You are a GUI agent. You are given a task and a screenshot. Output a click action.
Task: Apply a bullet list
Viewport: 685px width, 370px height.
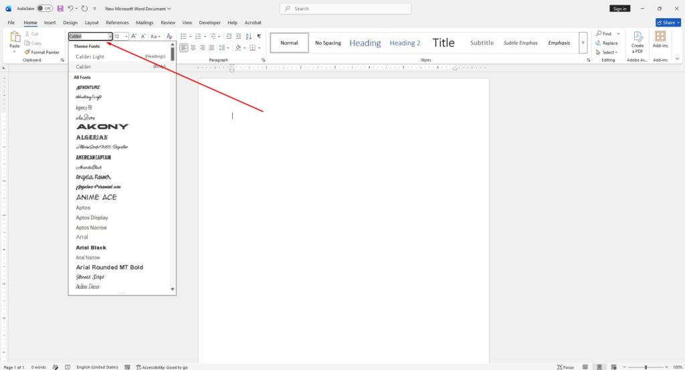click(183, 36)
